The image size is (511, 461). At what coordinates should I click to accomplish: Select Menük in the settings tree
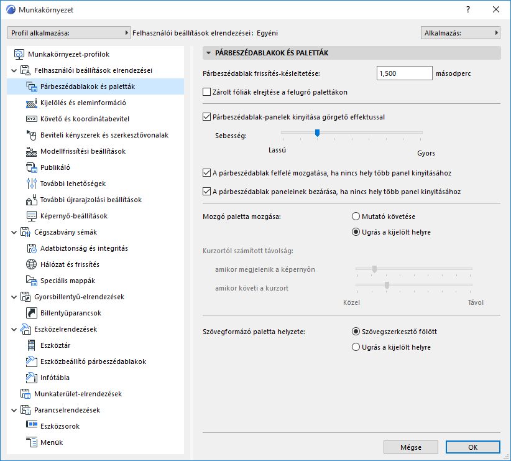pos(51,442)
